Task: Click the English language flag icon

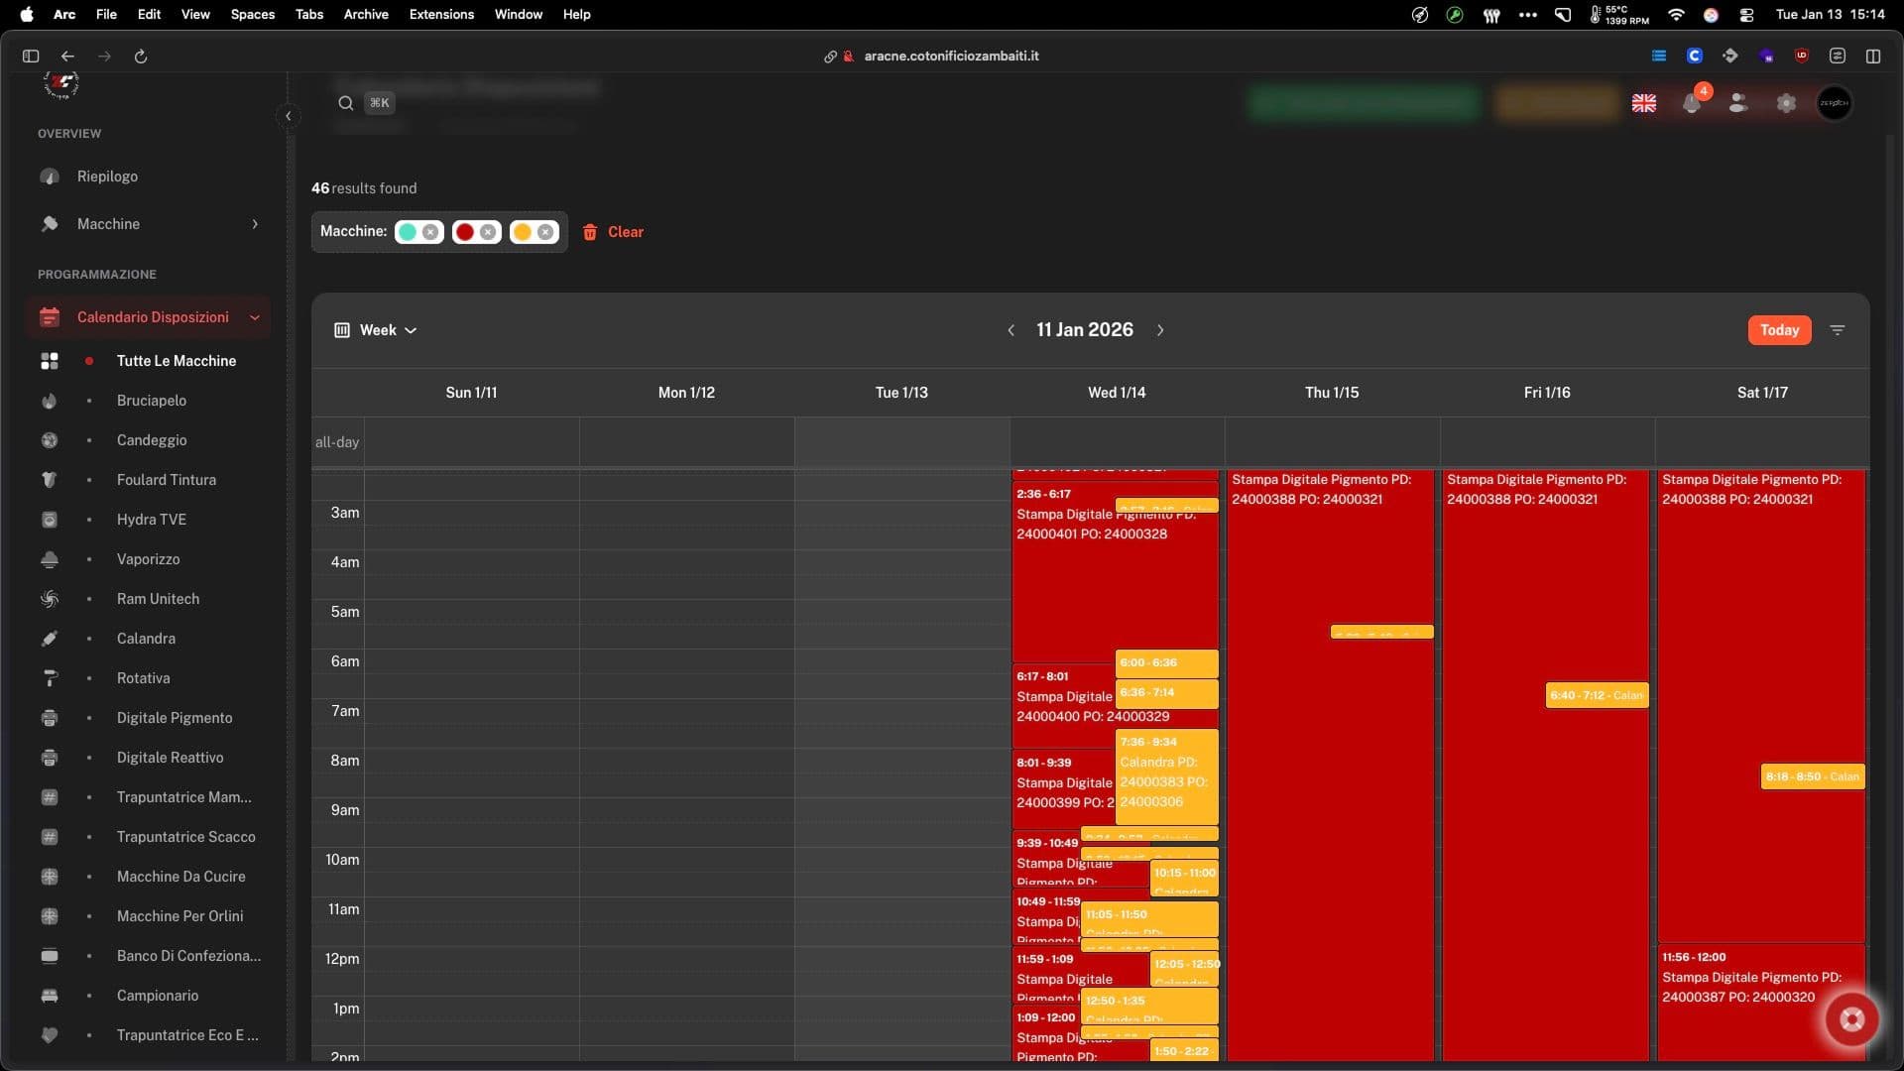Action: (1644, 103)
